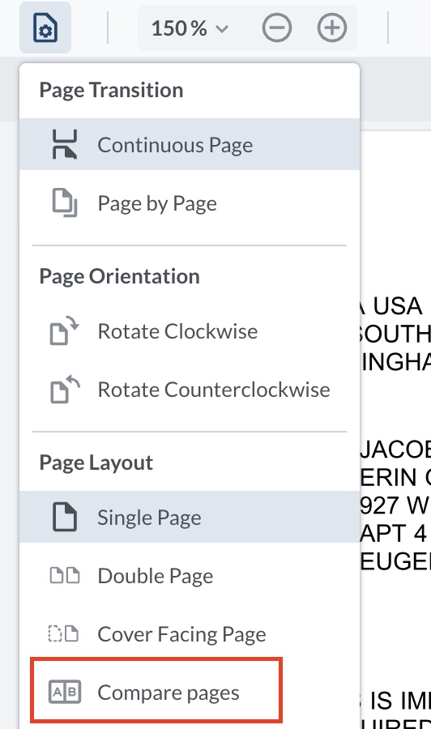The image size is (431, 729).
Task: Switch layout to Double Page
Action: pyautogui.click(x=190, y=576)
